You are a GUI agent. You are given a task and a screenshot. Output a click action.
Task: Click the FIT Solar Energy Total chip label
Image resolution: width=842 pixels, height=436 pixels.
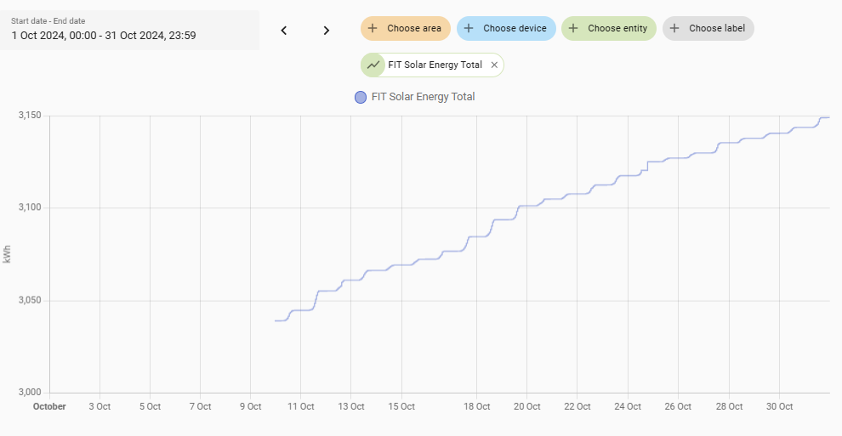435,65
